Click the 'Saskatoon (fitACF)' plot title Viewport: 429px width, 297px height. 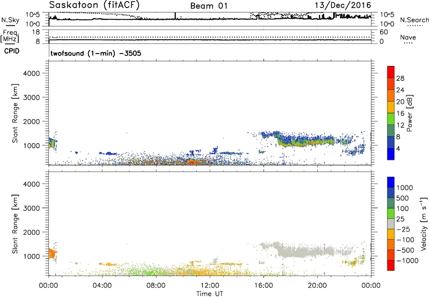tap(94, 5)
